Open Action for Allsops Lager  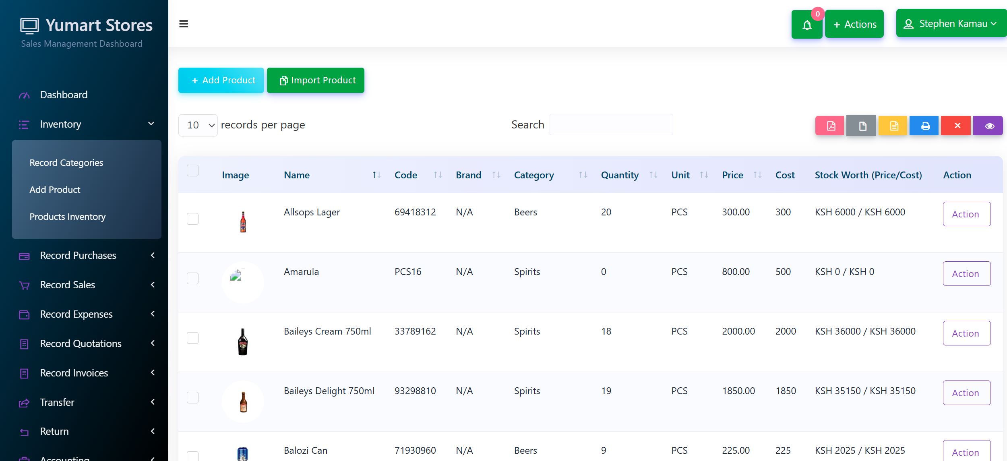966,214
